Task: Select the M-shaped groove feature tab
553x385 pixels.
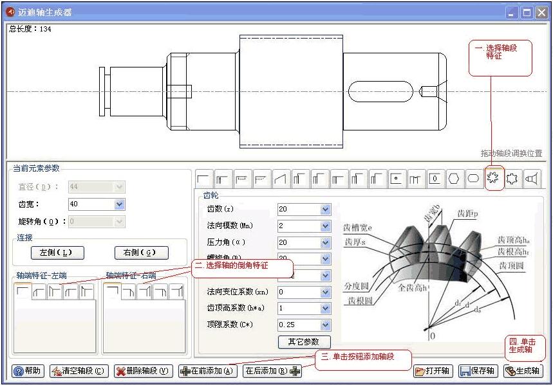Action: 415,179
